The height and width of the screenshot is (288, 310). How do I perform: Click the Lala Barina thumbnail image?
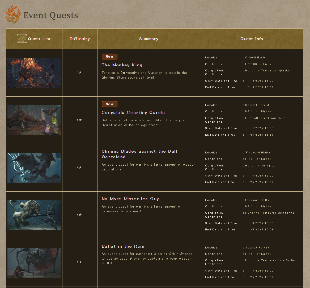point(34,262)
